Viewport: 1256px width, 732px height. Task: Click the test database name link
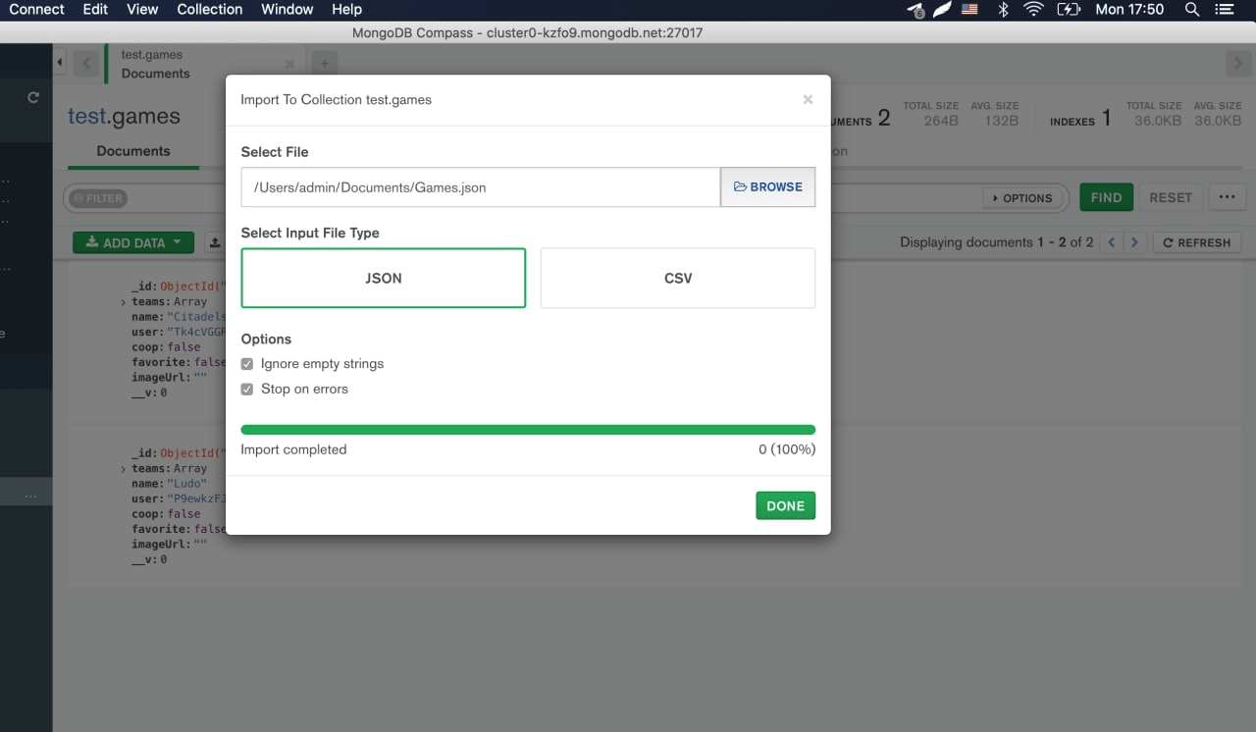(86, 116)
